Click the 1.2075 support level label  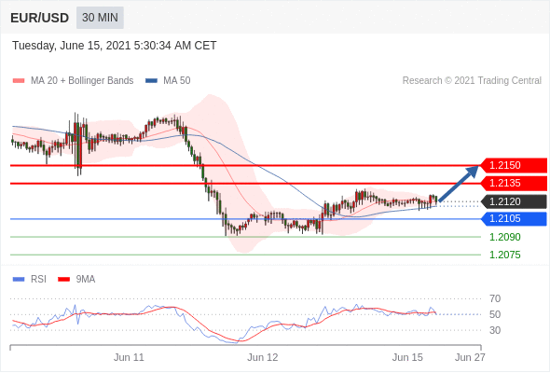coord(504,255)
